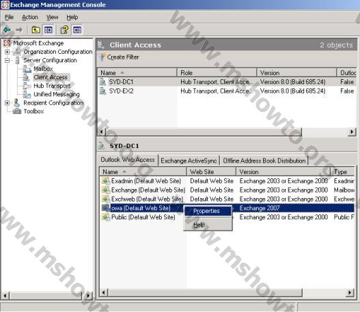Screen dimensions: 360x312
Task: Select the Toolbox tree item
Action: [x=33, y=111]
